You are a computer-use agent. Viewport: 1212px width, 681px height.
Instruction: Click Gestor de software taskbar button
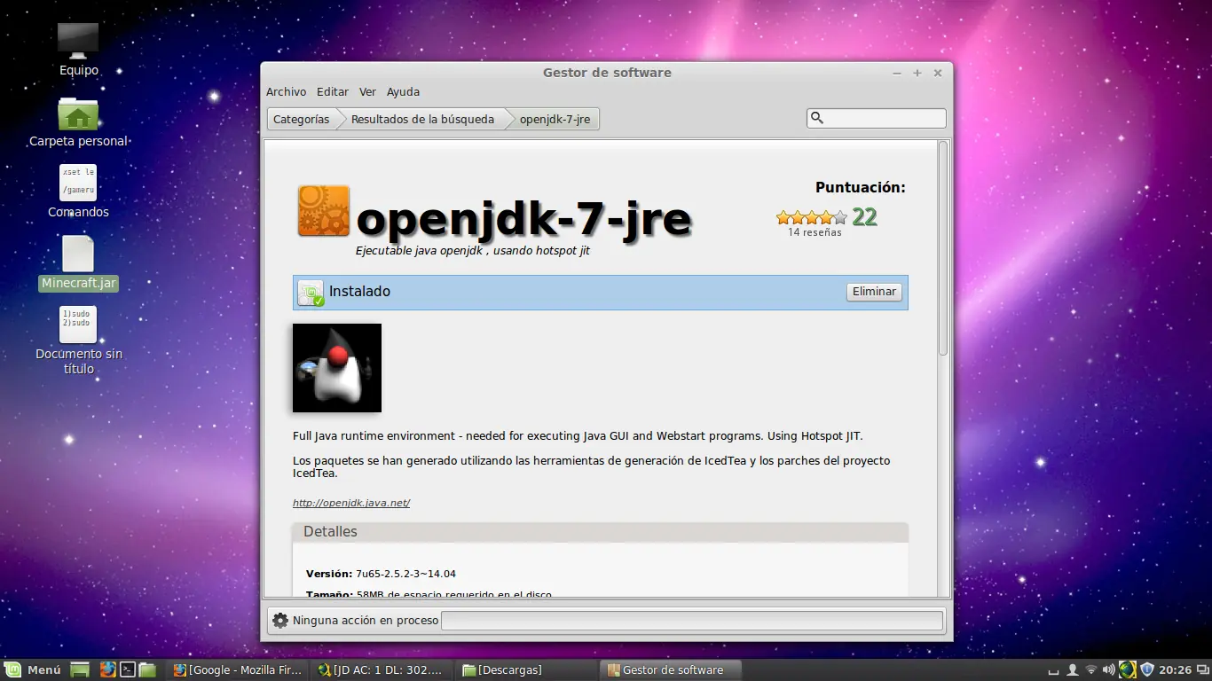(672, 669)
